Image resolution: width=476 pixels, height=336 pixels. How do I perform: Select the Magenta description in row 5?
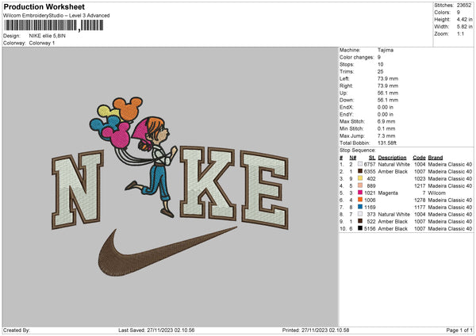(388, 193)
